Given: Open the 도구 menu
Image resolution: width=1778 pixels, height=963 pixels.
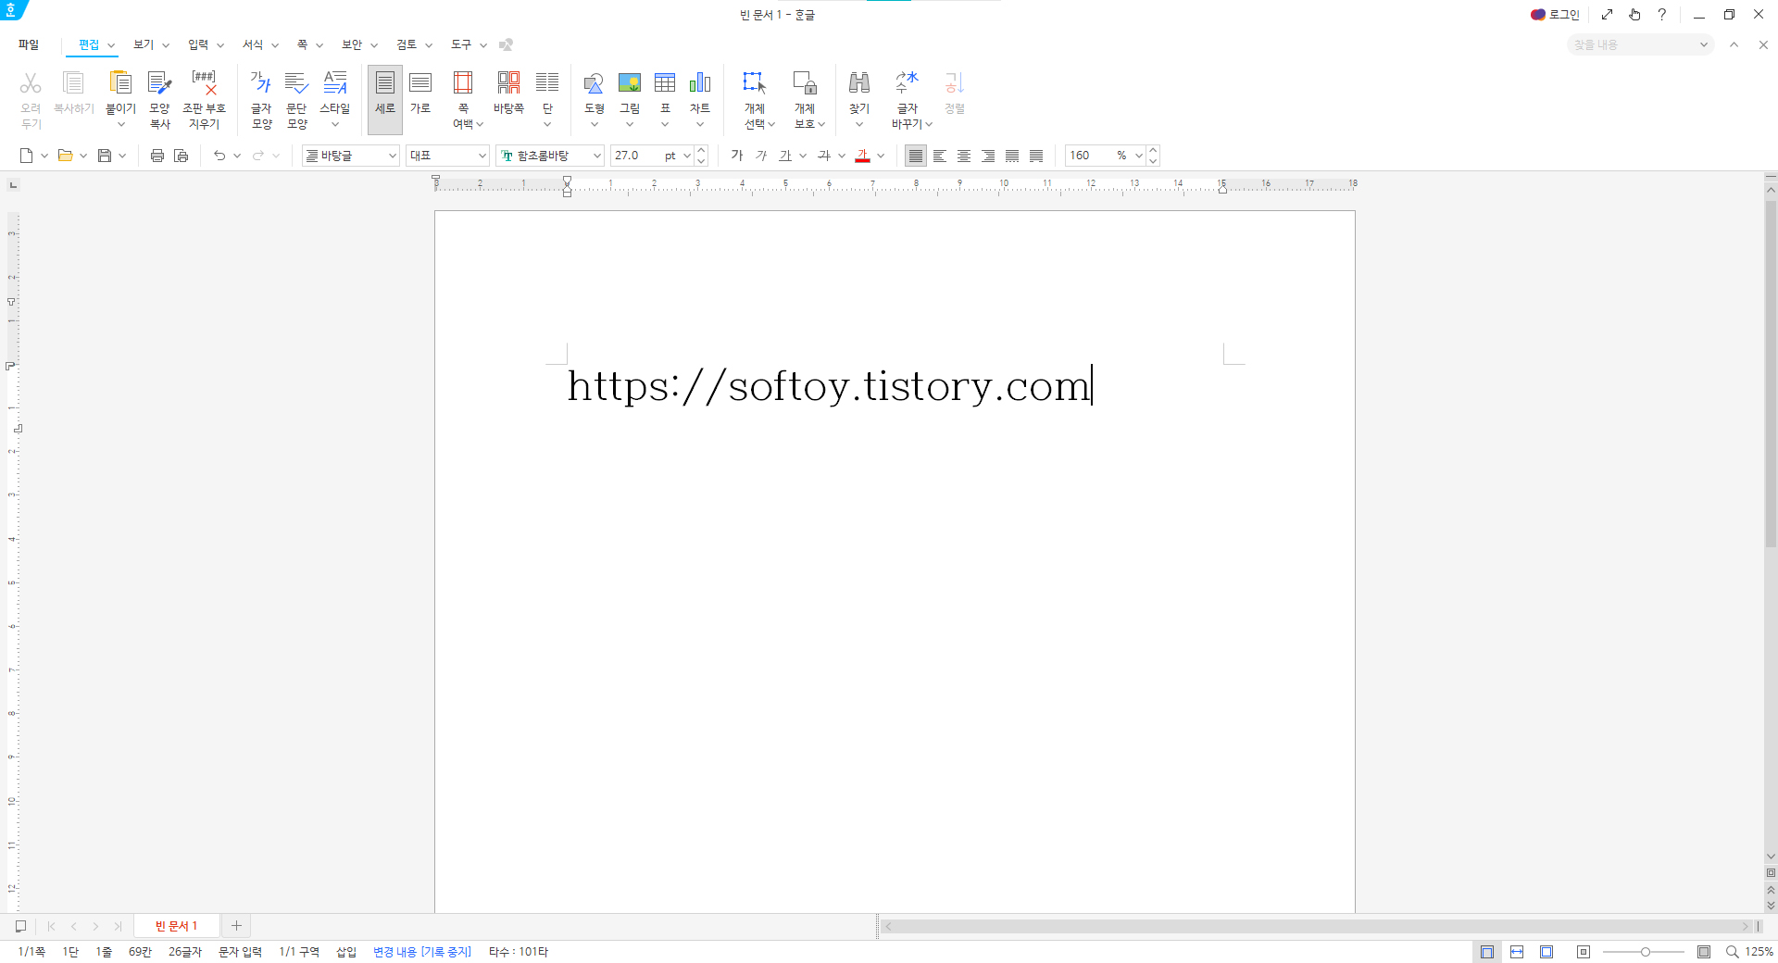Looking at the screenshot, I should pyautogui.click(x=461, y=44).
